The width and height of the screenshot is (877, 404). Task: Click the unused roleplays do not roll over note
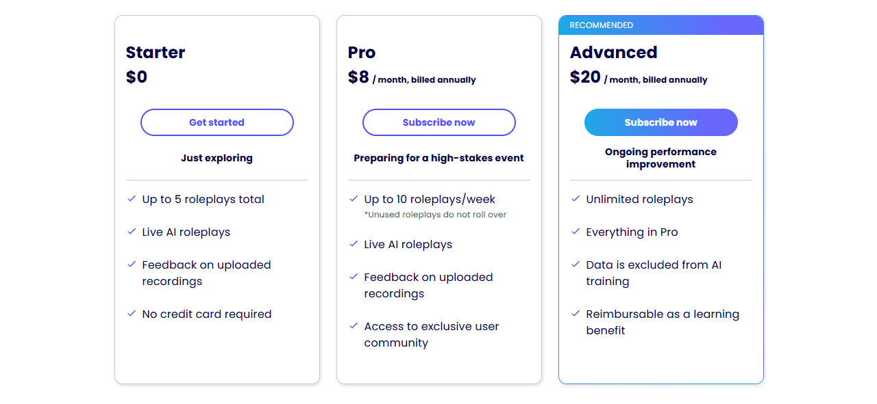click(435, 215)
